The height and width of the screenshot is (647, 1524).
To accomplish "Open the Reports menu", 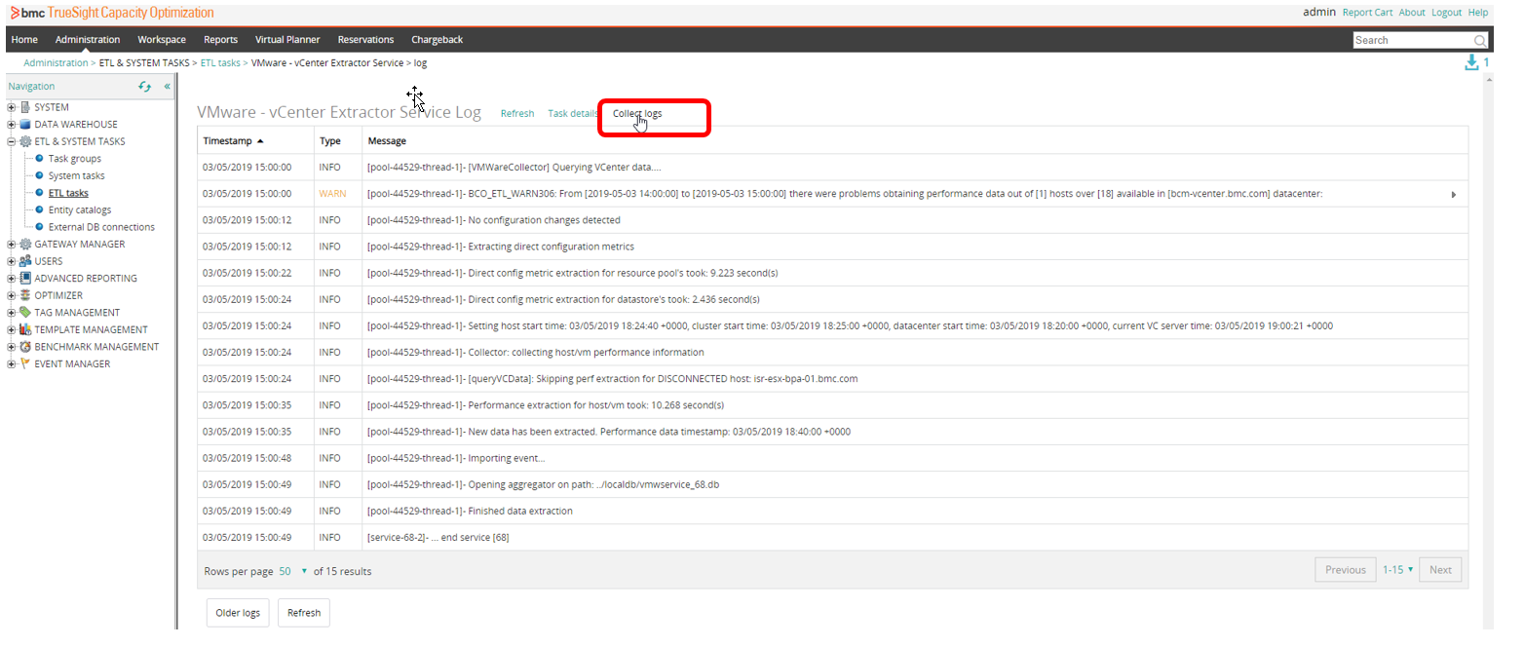I will pos(221,40).
